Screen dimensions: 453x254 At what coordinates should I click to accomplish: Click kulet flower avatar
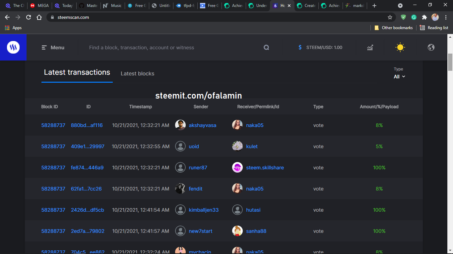tap(237, 147)
